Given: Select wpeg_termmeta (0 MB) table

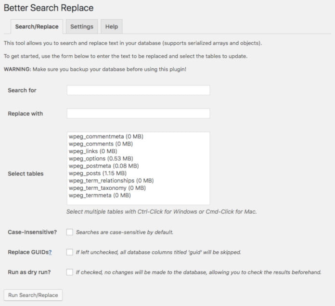Looking at the screenshot, I should coord(139,196).
